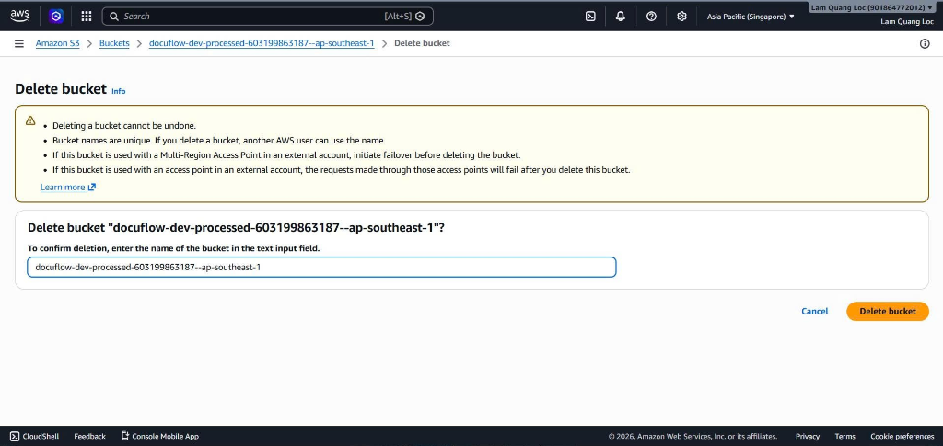Viewport: 943px width, 446px height.
Task: Open the services grid menu
Action: click(86, 17)
